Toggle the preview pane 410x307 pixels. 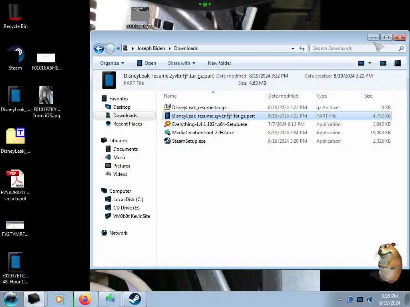point(383,63)
